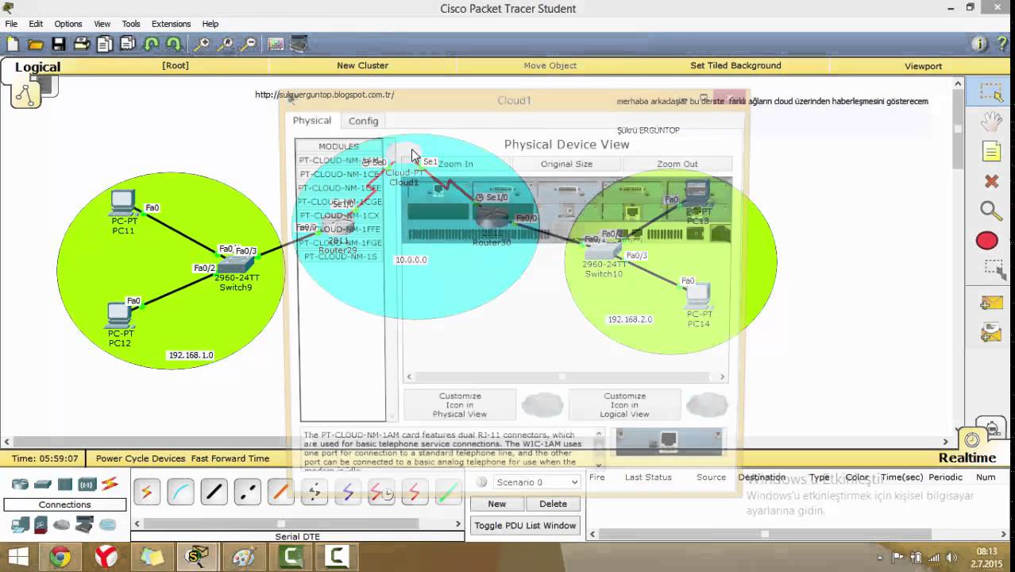The height and width of the screenshot is (572, 1015).
Task: Select the Connections lightning category icon
Action: point(110,483)
